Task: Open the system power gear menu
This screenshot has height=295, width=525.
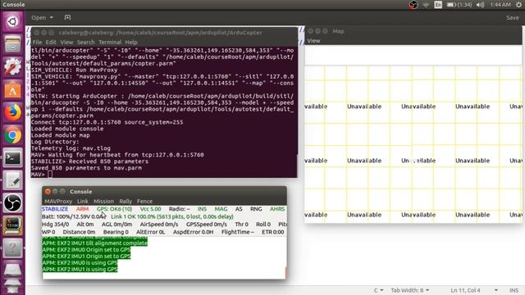Action: 518,5
